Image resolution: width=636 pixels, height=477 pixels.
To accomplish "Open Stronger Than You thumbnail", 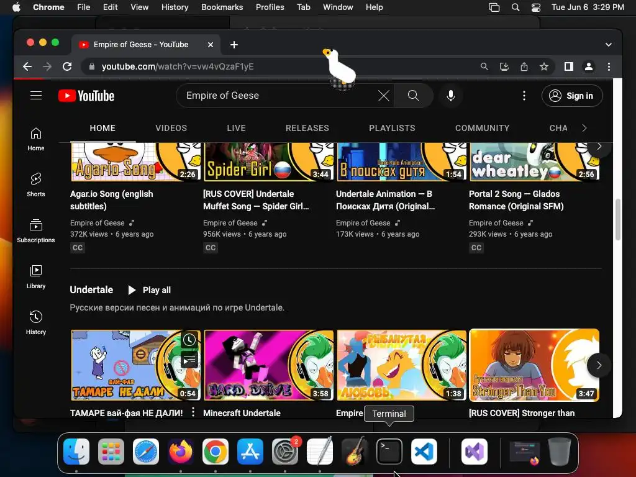I will coord(534,365).
